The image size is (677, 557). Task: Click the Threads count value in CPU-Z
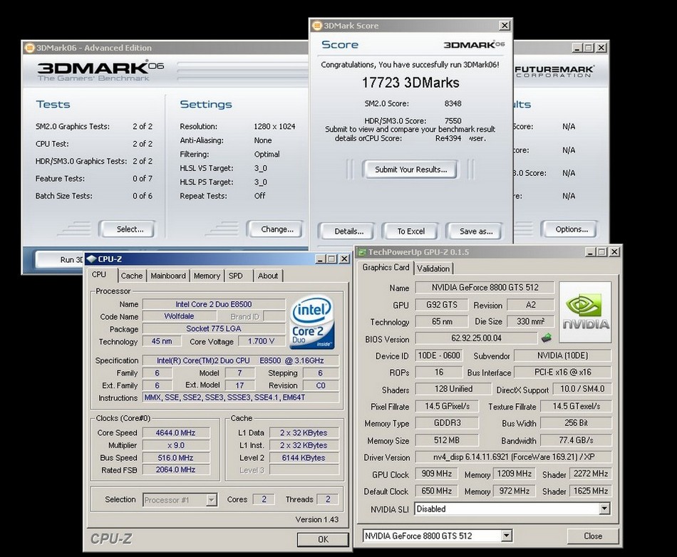pos(328,499)
